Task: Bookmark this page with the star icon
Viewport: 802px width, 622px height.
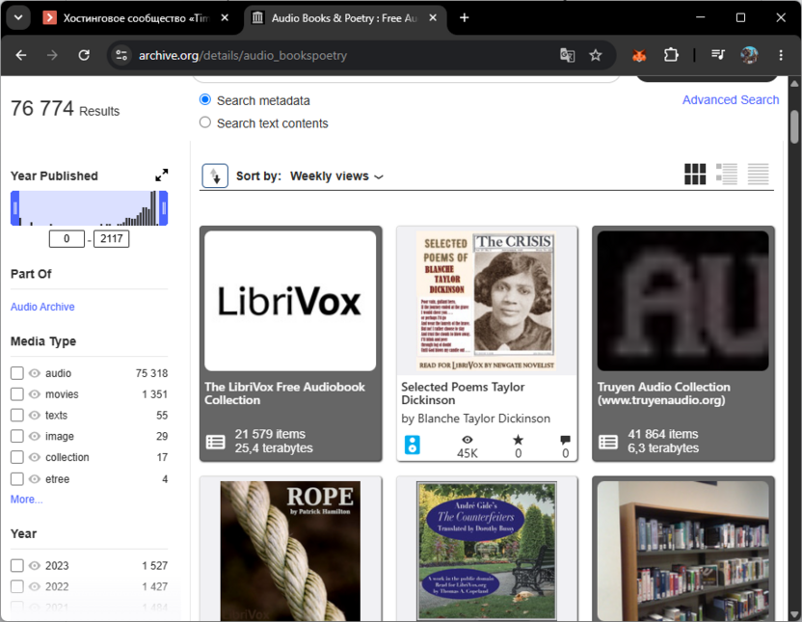Action: click(x=595, y=55)
